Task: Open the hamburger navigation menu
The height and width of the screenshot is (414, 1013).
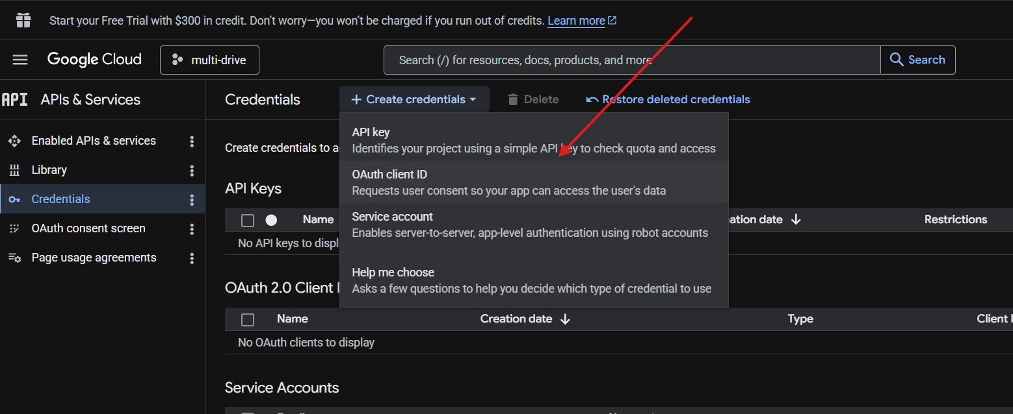Action: [x=20, y=60]
